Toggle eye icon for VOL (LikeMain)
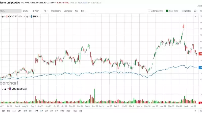Screen dimensions: 202x113 coord(5,89)
